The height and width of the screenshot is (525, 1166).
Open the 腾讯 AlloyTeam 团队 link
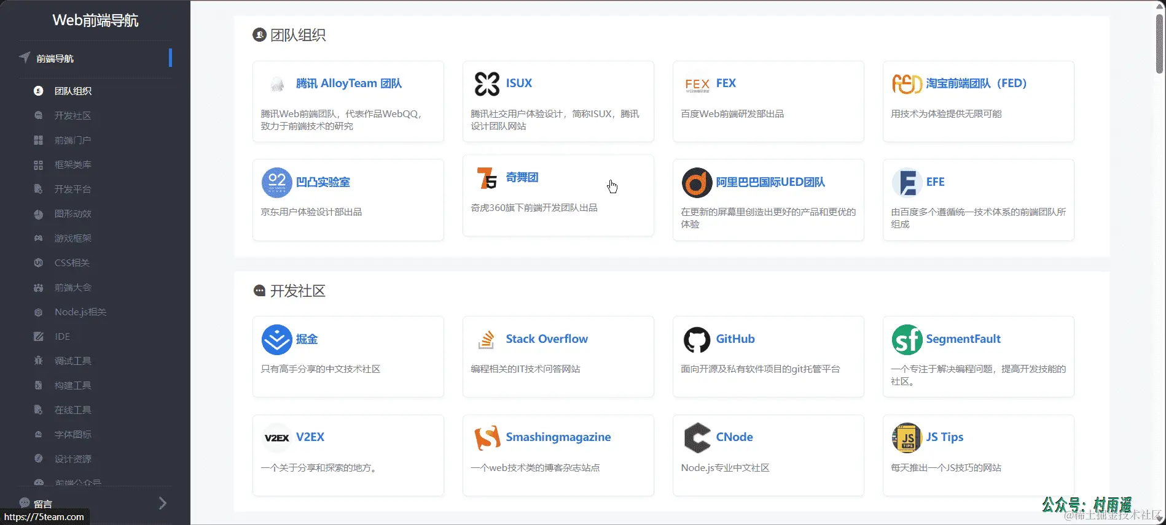click(x=349, y=83)
